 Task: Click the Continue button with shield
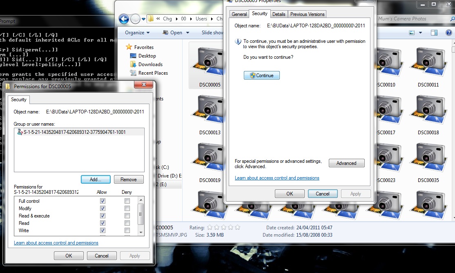(262, 75)
